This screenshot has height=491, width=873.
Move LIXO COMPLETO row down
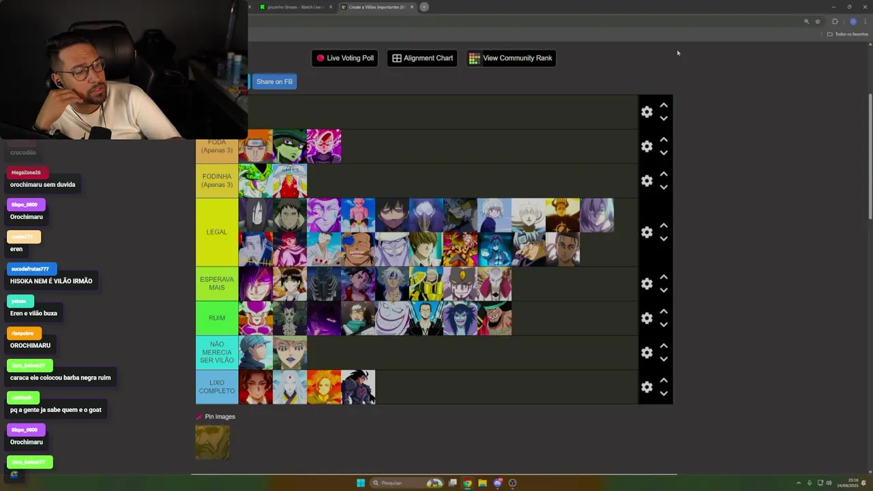point(664,393)
